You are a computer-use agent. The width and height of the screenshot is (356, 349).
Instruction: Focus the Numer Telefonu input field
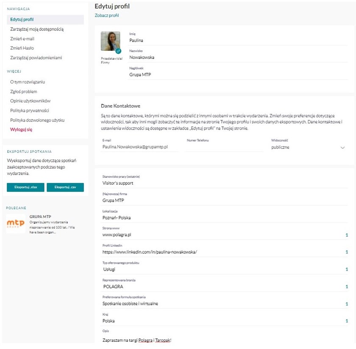point(224,147)
